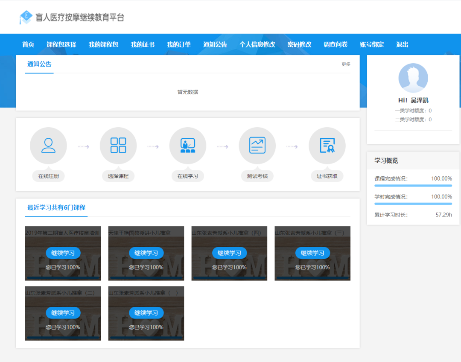Open 个人信息修改 page
The image size is (461, 362).
pos(257,44)
